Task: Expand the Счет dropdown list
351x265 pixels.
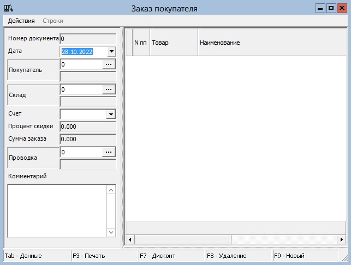Action: coord(111,114)
